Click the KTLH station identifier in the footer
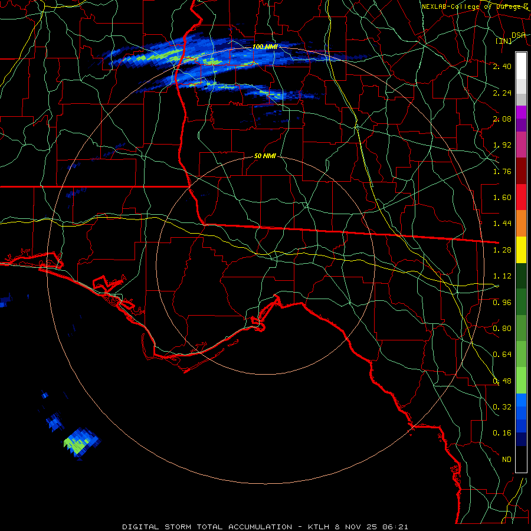531x531 pixels. [x=319, y=527]
